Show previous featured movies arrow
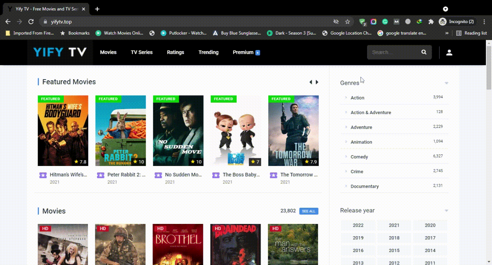 coord(311,82)
